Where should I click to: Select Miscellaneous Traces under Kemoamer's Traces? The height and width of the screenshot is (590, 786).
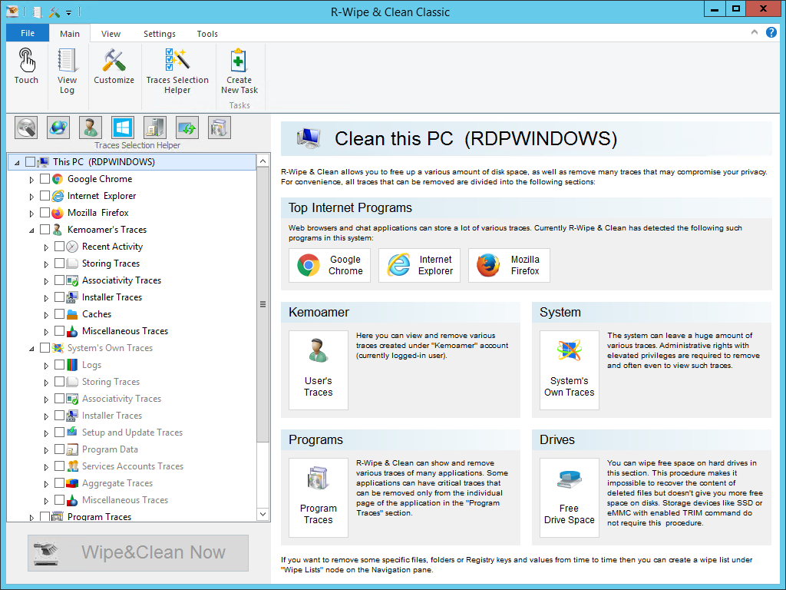click(125, 331)
